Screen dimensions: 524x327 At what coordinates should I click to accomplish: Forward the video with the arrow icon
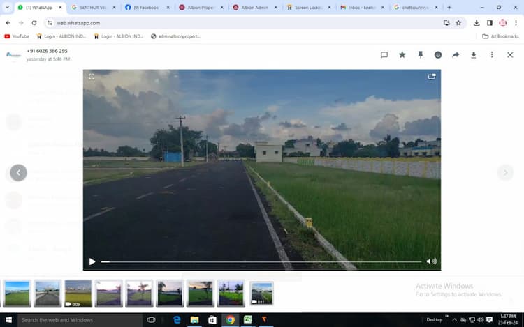[456, 54]
